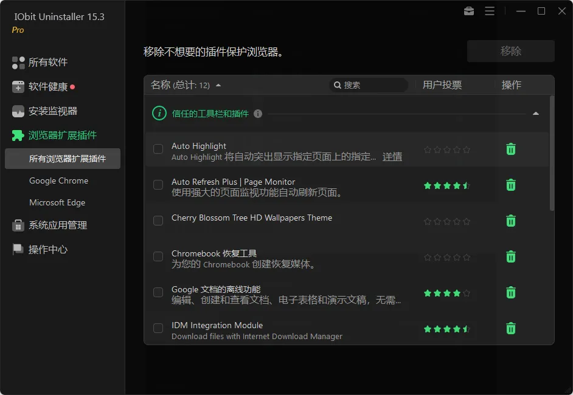Open 所有软件 in the sidebar
The width and height of the screenshot is (573, 395).
pos(48,63)
